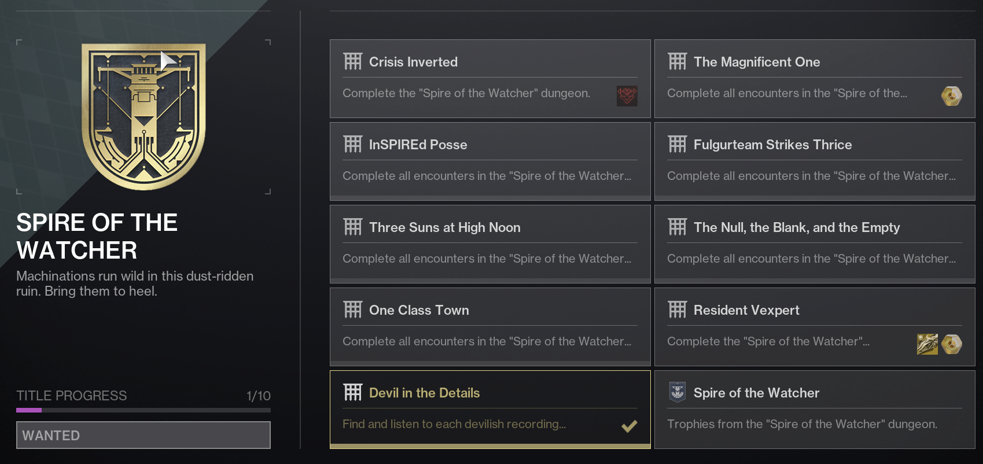Click the Spire of the Watcher seal emblem
Viewport: 983px width, 464px height.
pyautogui.click(x=143, y=116)
